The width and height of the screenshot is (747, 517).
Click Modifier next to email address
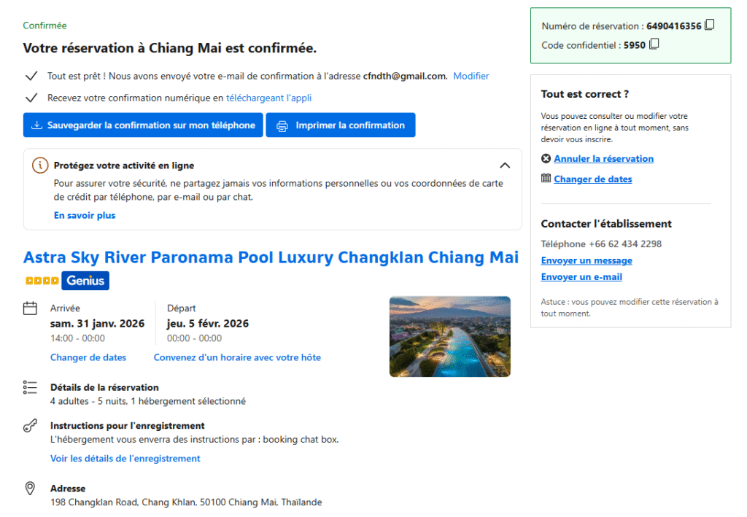coord(471,76)
